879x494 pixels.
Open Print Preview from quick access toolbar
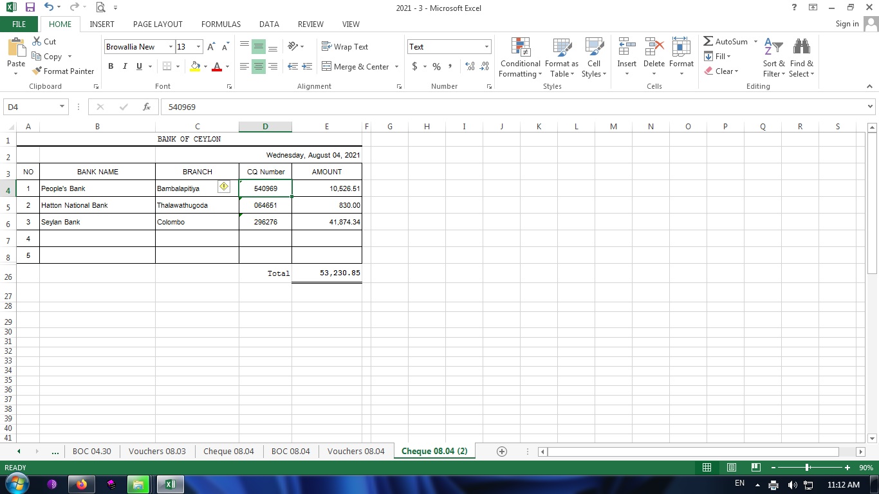click(100, 8)
